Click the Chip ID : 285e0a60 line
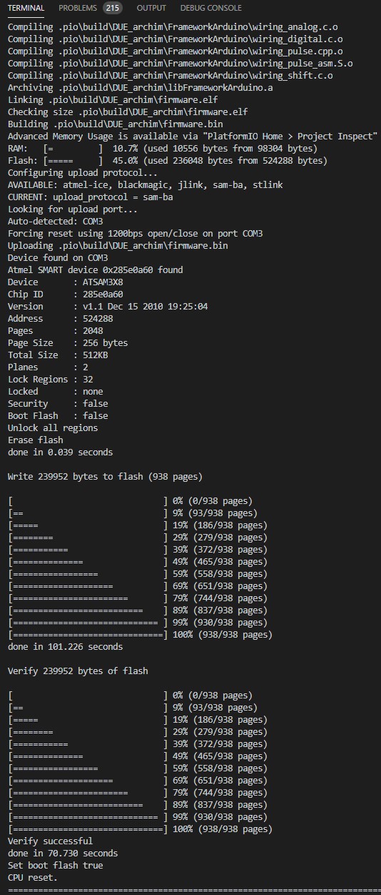Viewport: 381px width, 895px height. (65, 295)
